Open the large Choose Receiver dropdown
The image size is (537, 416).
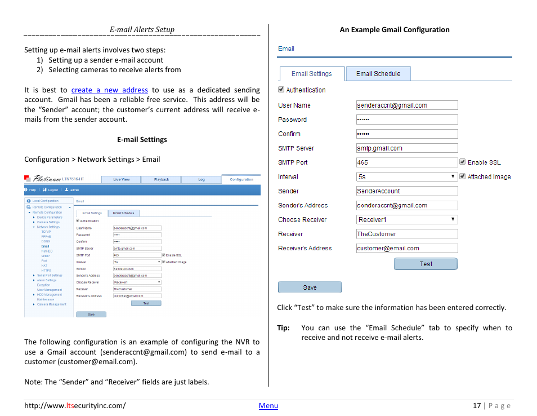407,219
